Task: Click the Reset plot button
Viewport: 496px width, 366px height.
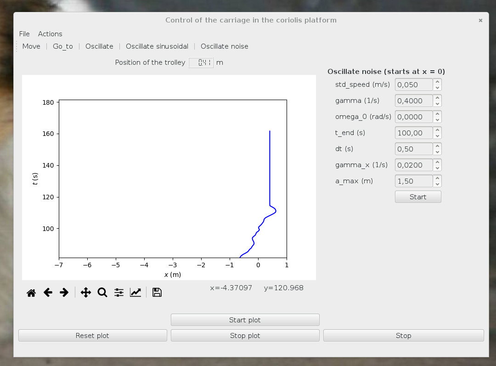Action: point(92,336)
